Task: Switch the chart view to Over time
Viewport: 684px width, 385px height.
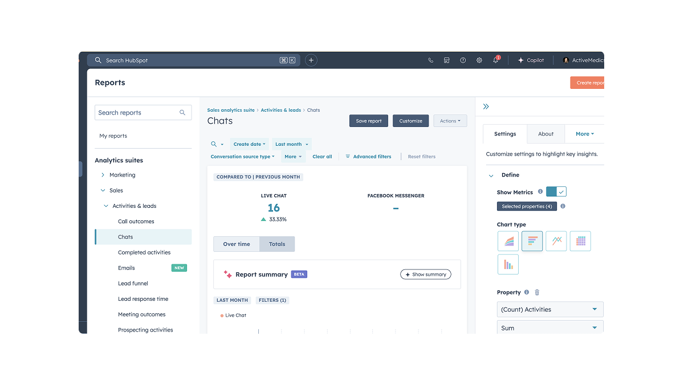Action: 236,244
